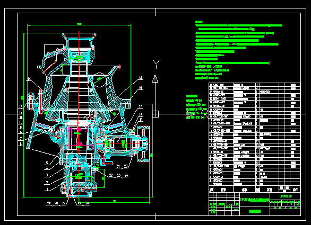Pick part balloon number 17
311x225 pixels.
coord(141,106)
